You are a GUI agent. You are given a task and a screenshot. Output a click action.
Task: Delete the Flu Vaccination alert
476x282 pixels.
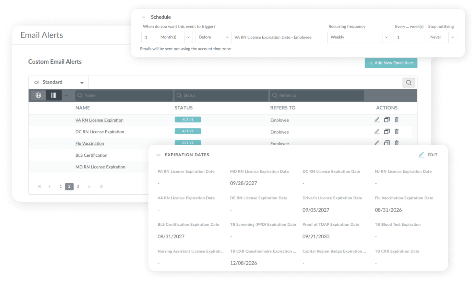[x=397, y=143]
